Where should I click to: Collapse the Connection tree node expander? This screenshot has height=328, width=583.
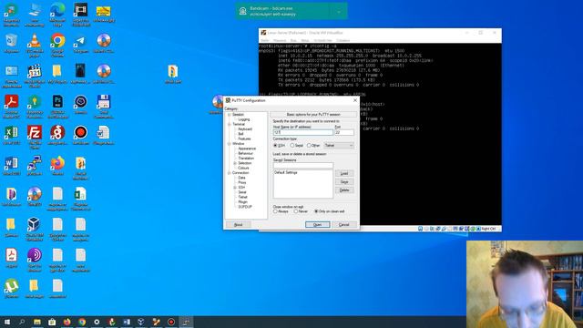(x=229, y=173)
